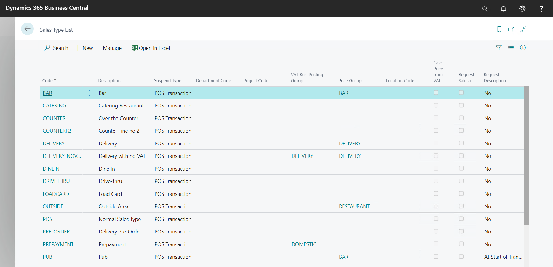Screen dimensions: 553x267
Task: Open the help question mark
Action: (x=541, y=9)
